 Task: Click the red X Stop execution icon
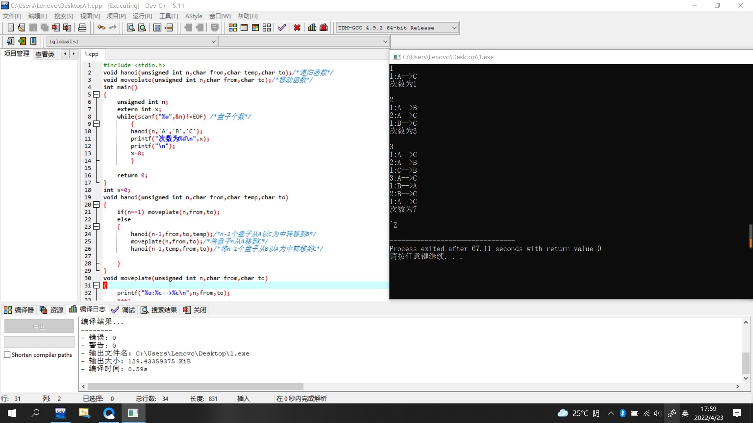tap(297, 28)
